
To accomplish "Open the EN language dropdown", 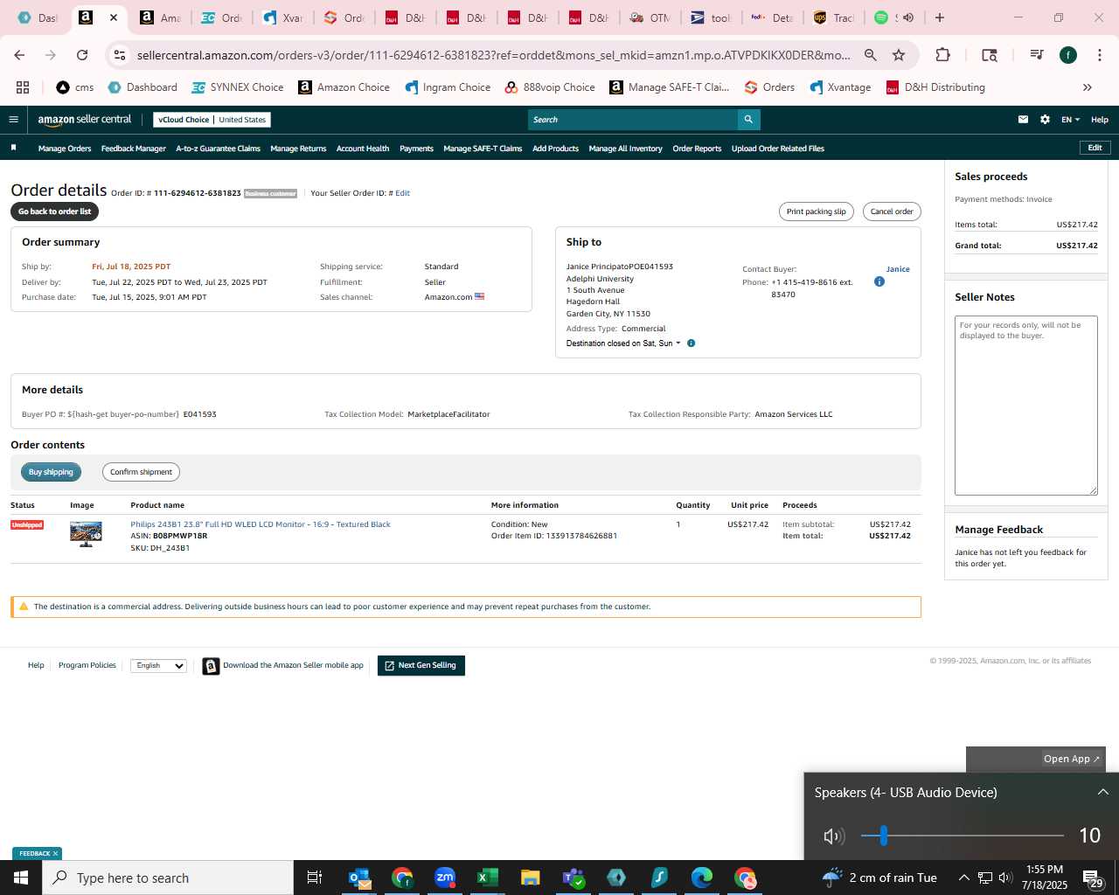I will [1070, 120].
